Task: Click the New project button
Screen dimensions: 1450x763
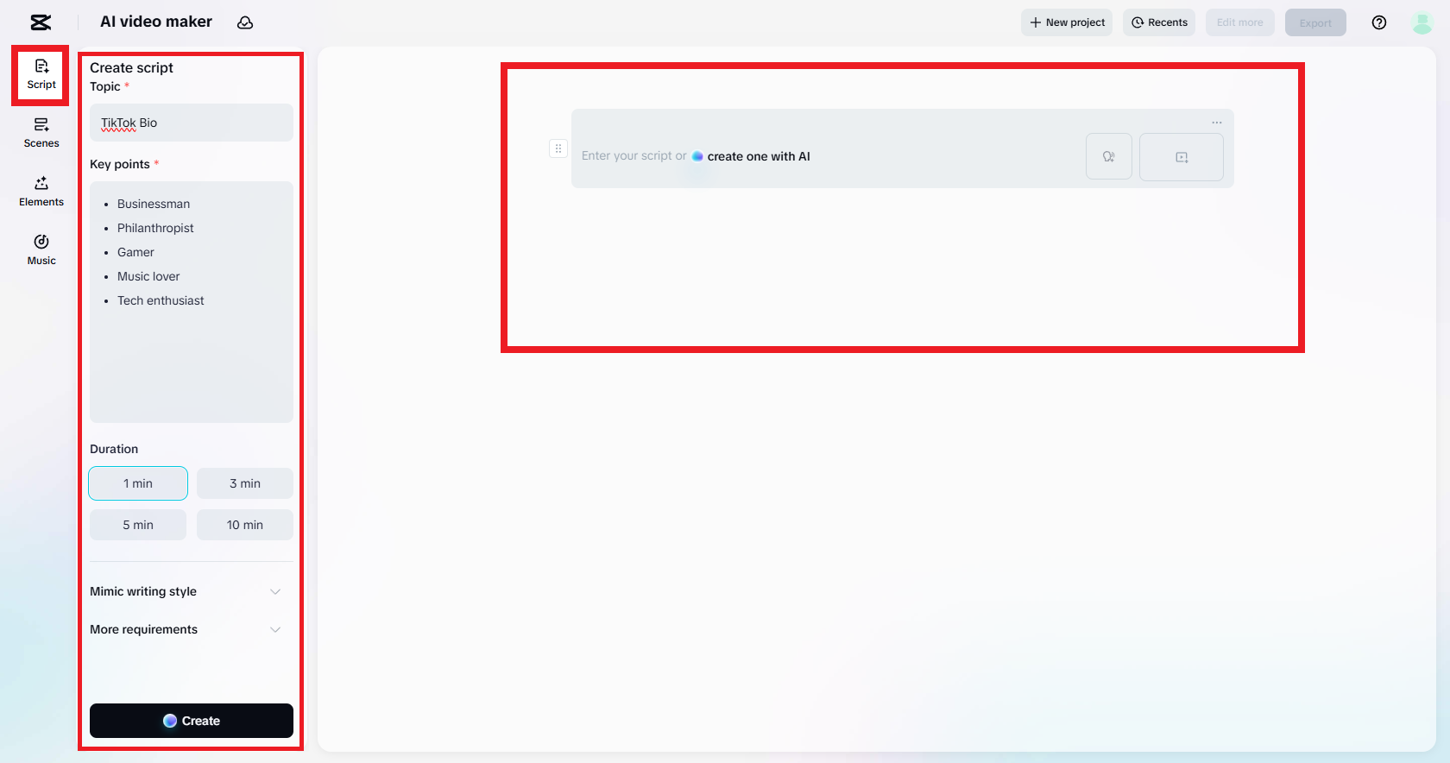Action: coord(1067,22)
